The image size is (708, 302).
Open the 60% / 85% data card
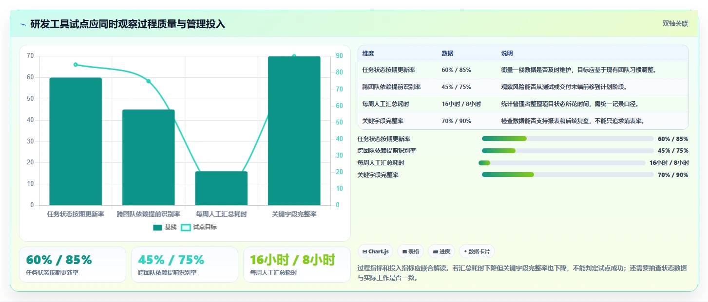73,265
